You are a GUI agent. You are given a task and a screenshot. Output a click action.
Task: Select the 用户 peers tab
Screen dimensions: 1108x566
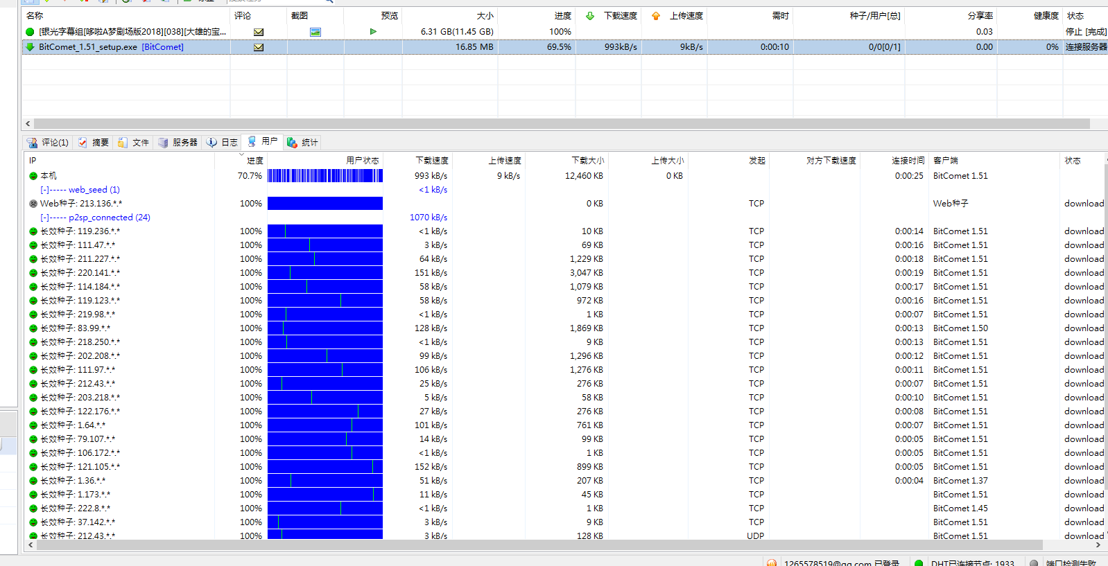[x=262, y=141]
